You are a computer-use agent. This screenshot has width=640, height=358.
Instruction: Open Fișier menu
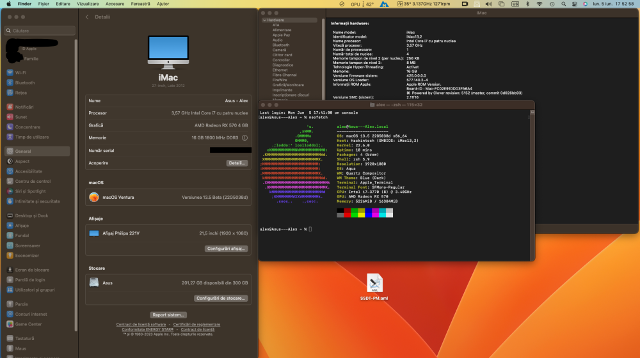(x=44, y=4)
